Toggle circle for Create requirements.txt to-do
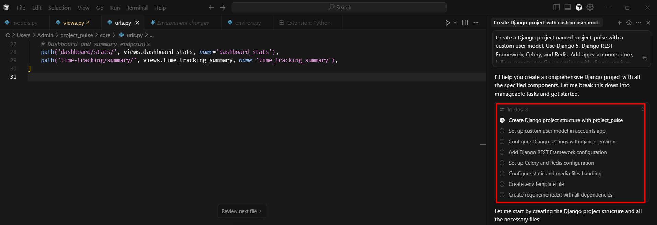The width and height of the screenshot is (657, 225). (x=502, y=195)
